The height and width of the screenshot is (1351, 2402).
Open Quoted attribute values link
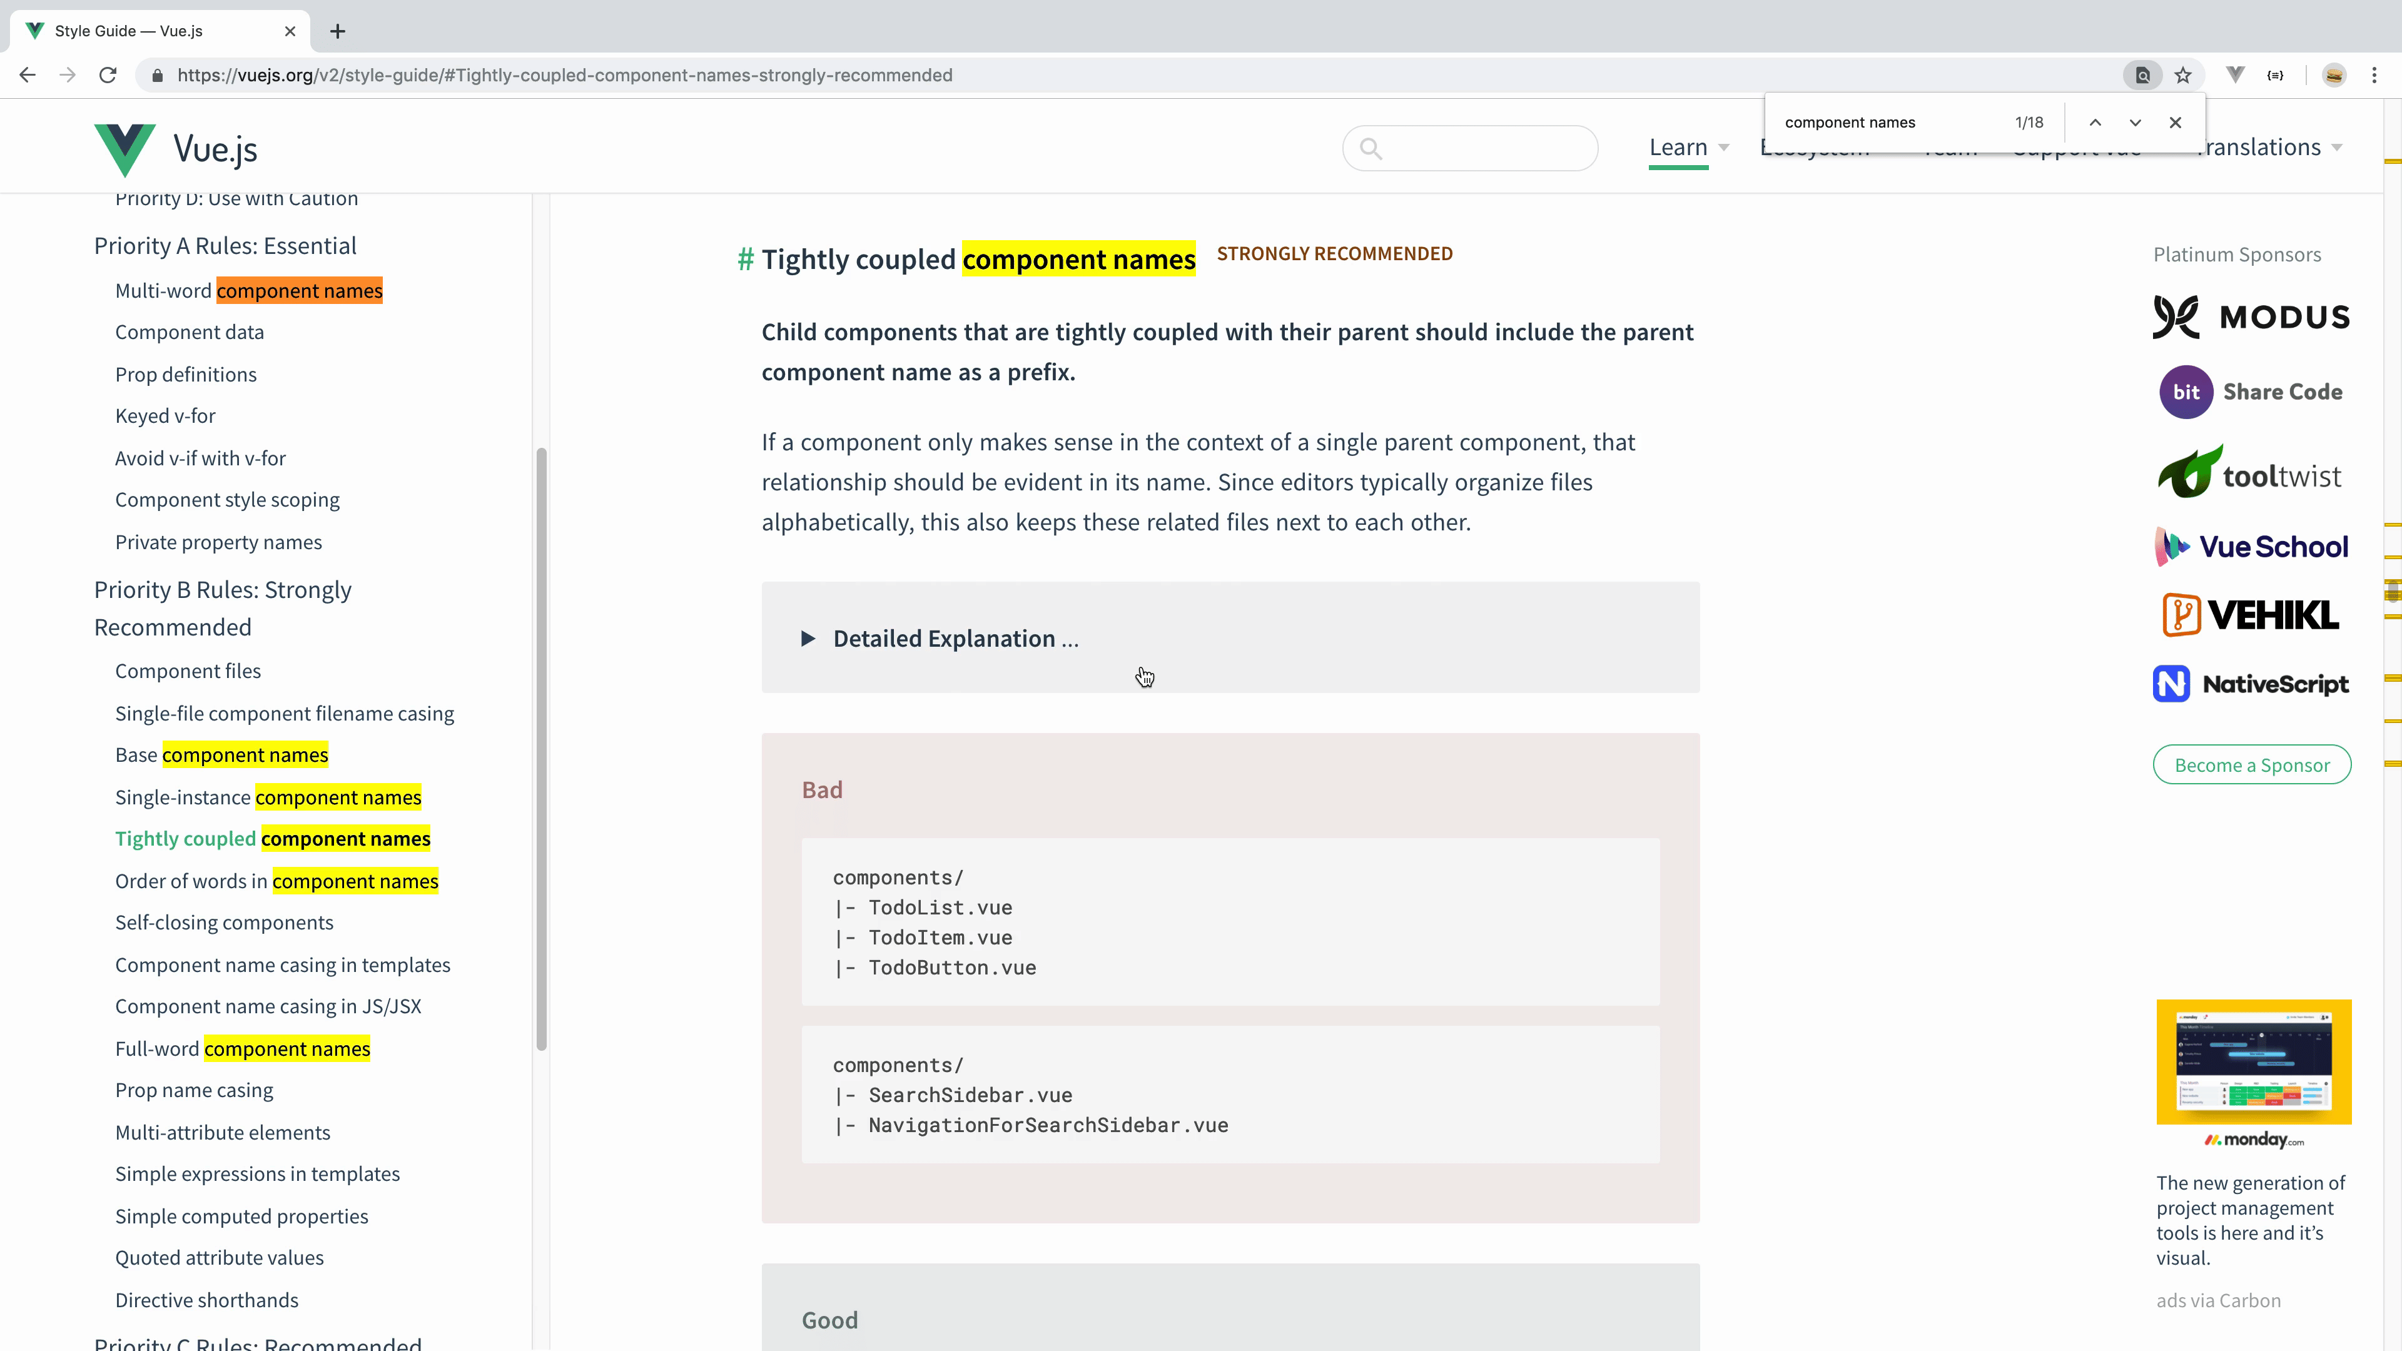pos(219,1258)
